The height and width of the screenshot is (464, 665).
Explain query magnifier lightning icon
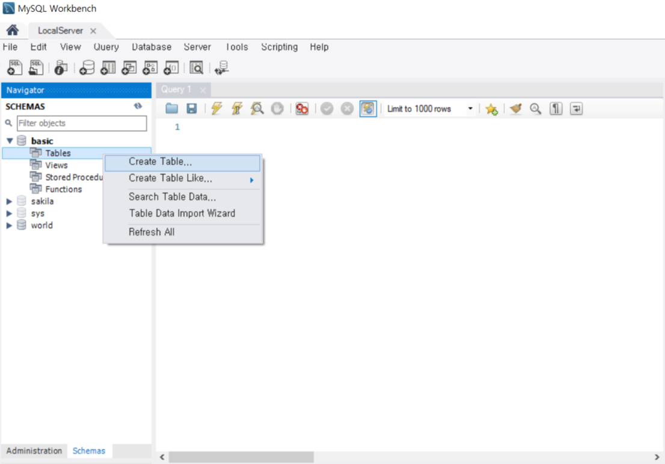click(x=257, y=109)
